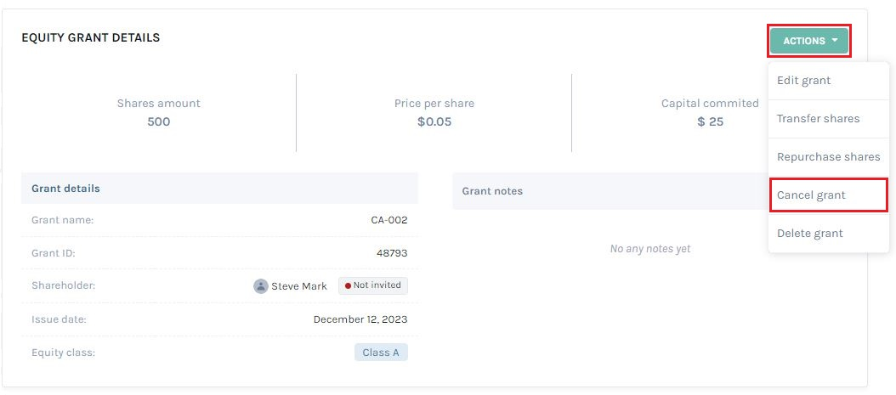This screenshot has height=395, width=896.
Task: Open shareholder Steve Mark link
Action: 299,286
